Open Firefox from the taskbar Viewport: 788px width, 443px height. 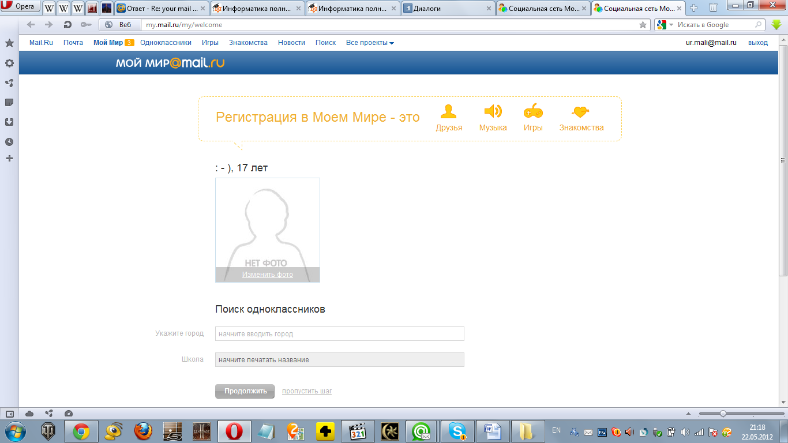[143, 431]
